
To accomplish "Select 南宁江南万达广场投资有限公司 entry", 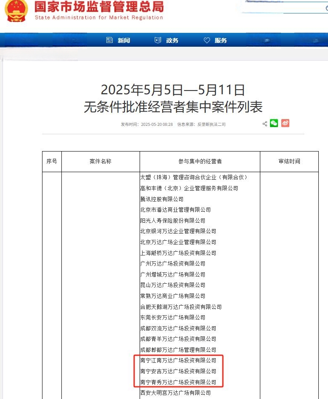I will (178, 361).
